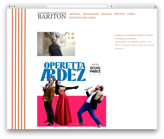Open the AKTUELL menu item
164x139 pixels.
(75, 14)
